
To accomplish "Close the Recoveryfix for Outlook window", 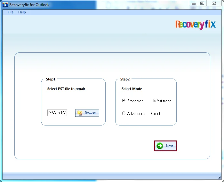I will 214,4.
